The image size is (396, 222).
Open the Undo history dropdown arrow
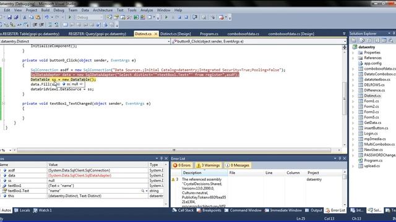(52, 17)
